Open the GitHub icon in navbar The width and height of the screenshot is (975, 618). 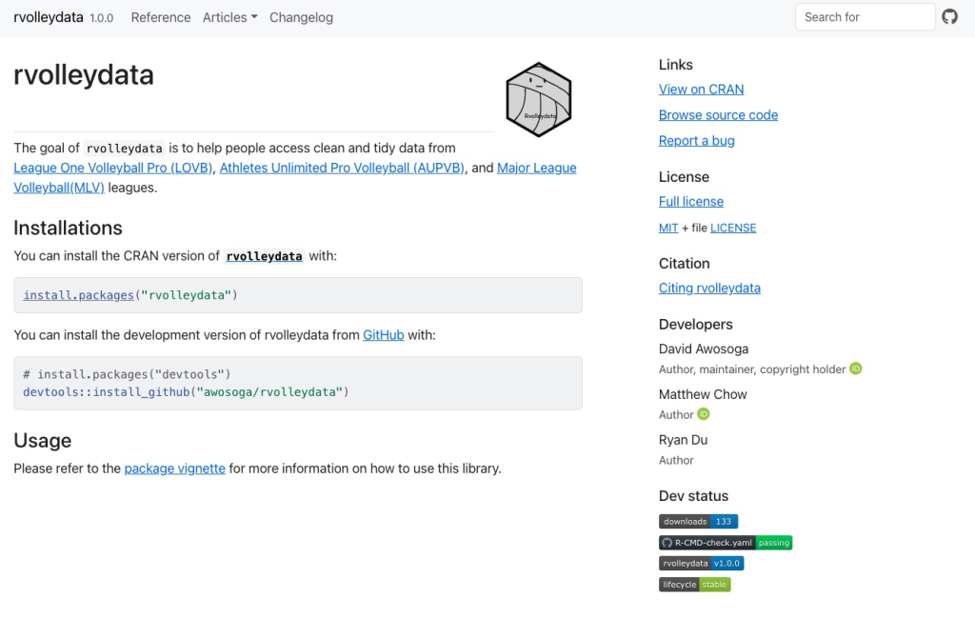tap(949, 17)
